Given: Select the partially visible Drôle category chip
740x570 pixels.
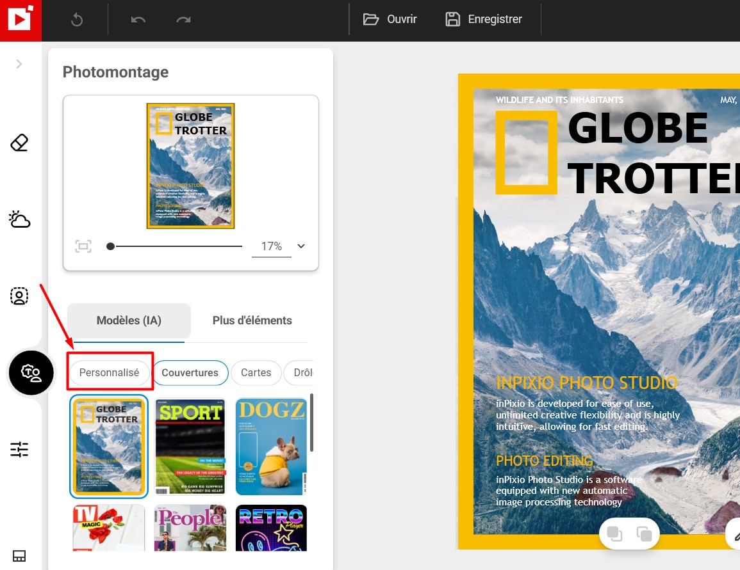Looking at the screenshot, I should click(x=299, y=372).
